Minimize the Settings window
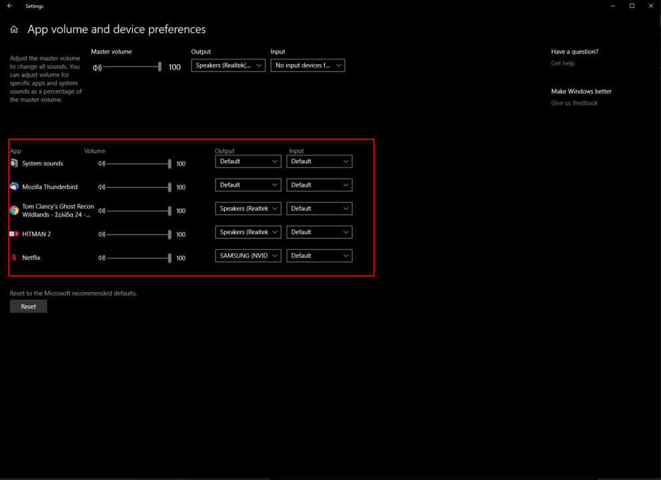 [613, 6]
